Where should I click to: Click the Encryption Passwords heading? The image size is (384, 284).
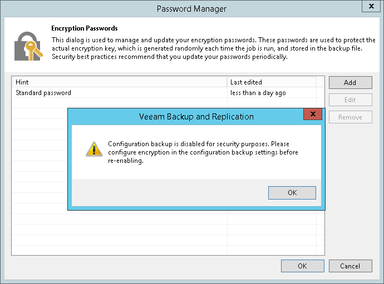coord(85,28)
